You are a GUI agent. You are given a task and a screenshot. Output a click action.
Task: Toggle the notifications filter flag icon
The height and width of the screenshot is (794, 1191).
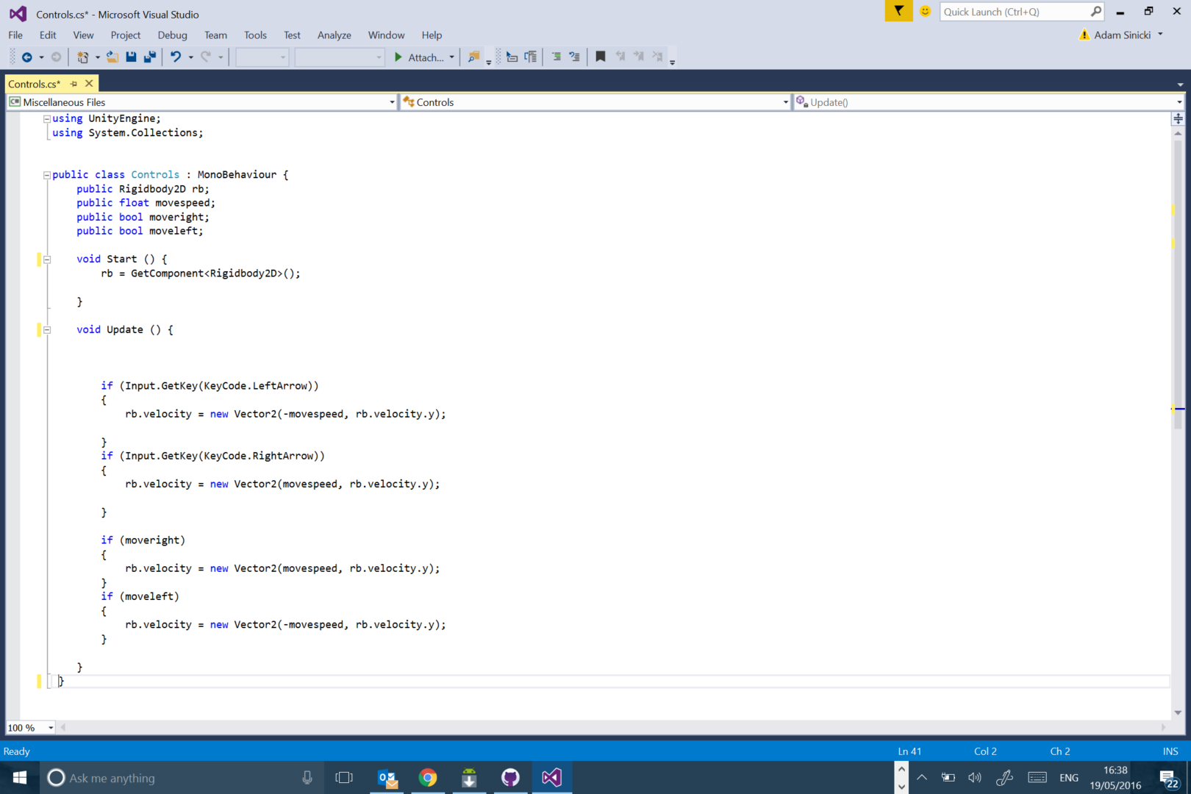coord(898,11)
